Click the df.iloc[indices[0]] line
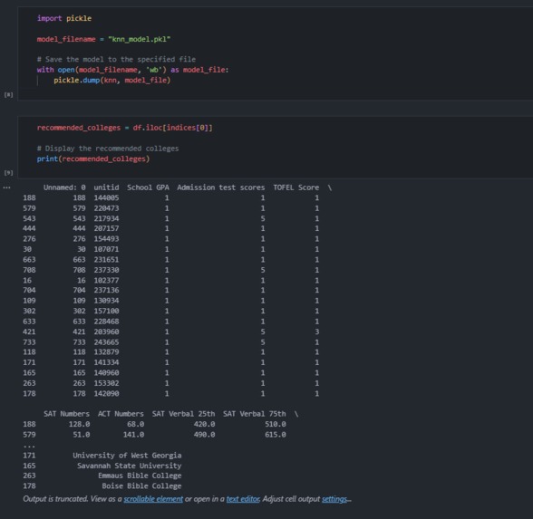The height and width of the screenshot is (519, 533). click(x=124, y=128)
